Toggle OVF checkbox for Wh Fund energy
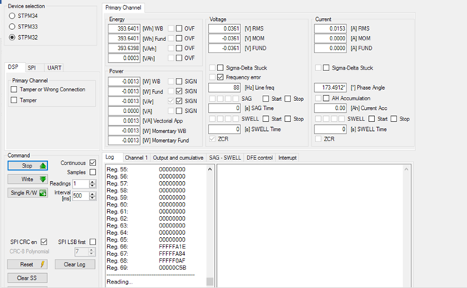467x288 pixels. pyautogui.click(x=179, y=38)
